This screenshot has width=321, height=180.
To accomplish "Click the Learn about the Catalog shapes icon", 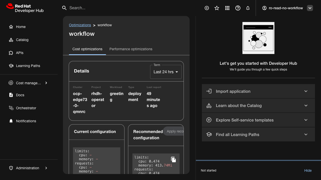I will click(209, 105).
